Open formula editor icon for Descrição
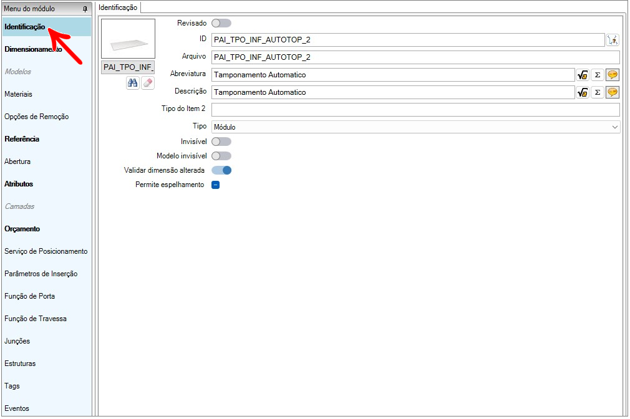This screenshot has height=419, width=630. (583, 92)
